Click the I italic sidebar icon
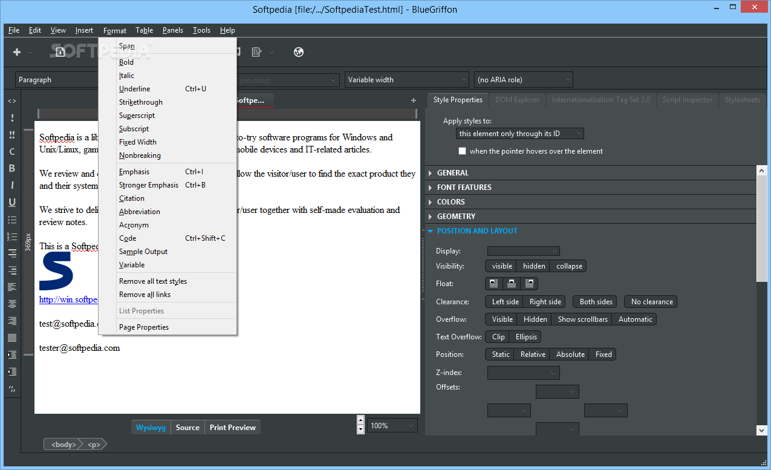Screen dimensions: 771x470 coord(12,186)
